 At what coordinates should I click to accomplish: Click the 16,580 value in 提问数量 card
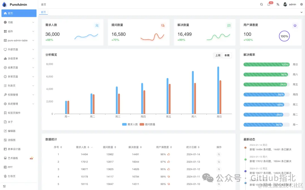point(118,34)
